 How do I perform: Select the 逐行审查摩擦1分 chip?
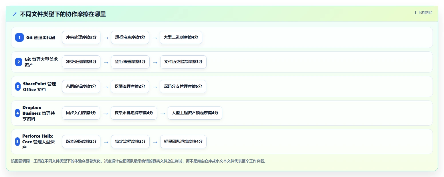tap(130, 37)
